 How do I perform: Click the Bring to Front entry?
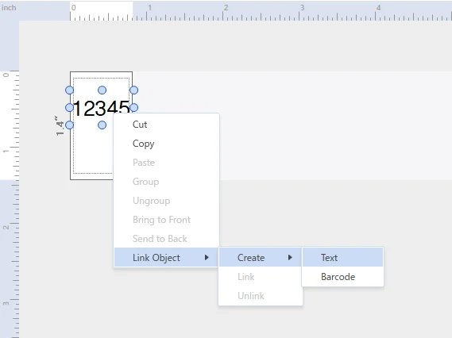pos(166,220)
